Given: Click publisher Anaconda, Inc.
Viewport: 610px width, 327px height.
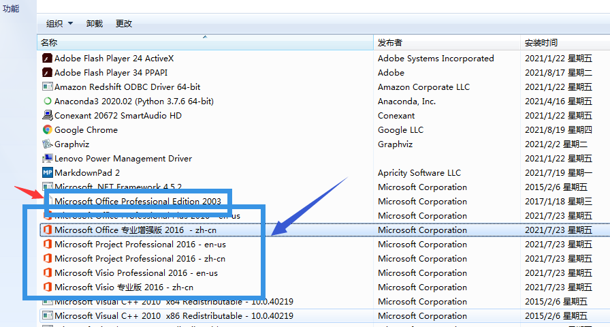Looking at the screenshot, I should click(x=406, y=102).
